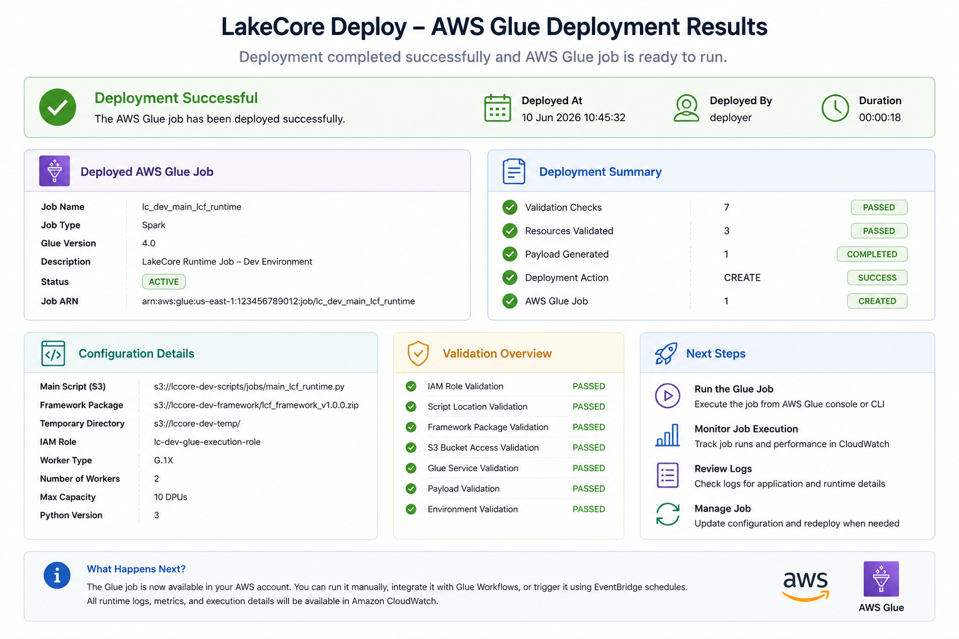Image resolution: width=959 pixels, height=639 pixels.
Task: Click the AWS logo in the footer
Action: [x=805, y=585]
